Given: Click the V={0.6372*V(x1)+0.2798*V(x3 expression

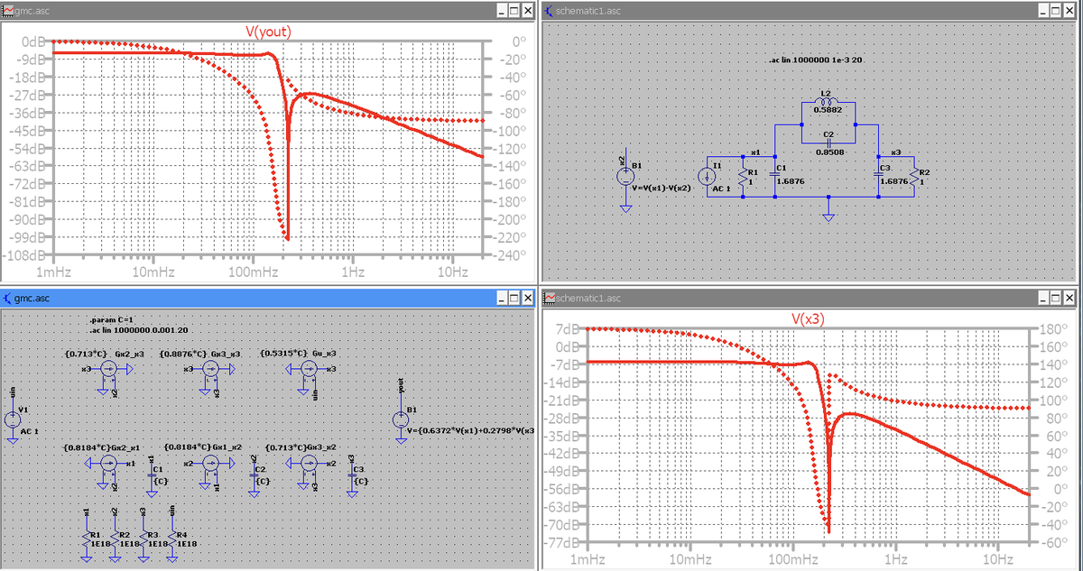Looking at the screenshot, I should point(471,430).
